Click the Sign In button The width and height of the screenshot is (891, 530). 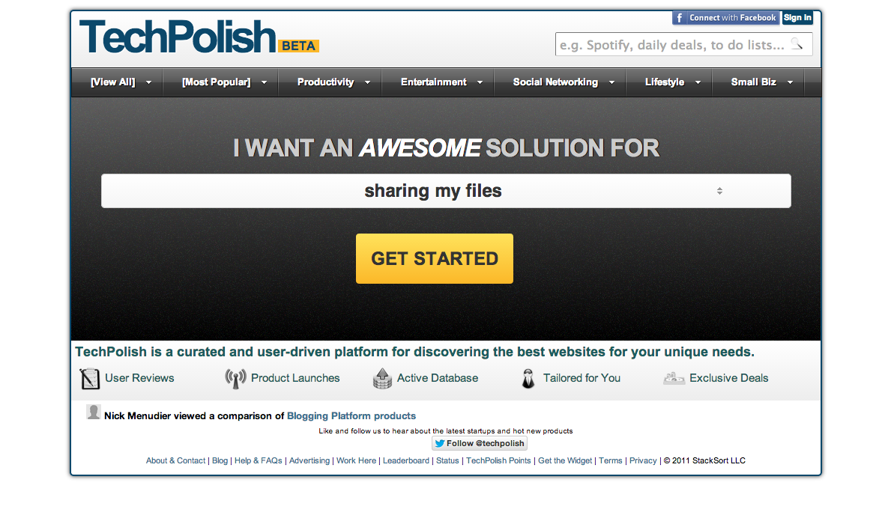pos(797,17)
